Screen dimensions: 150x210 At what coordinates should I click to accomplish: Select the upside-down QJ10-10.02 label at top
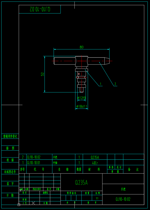pos(40,9)
